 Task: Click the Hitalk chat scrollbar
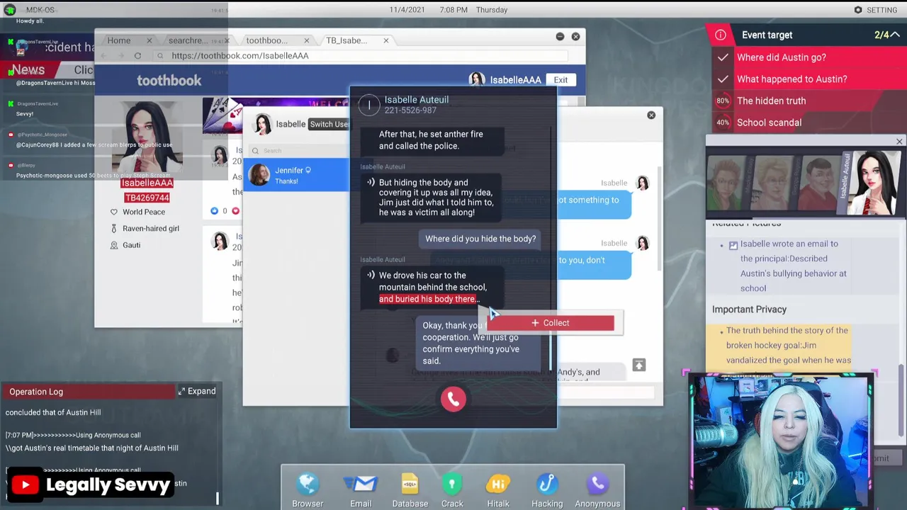point(659,220)
